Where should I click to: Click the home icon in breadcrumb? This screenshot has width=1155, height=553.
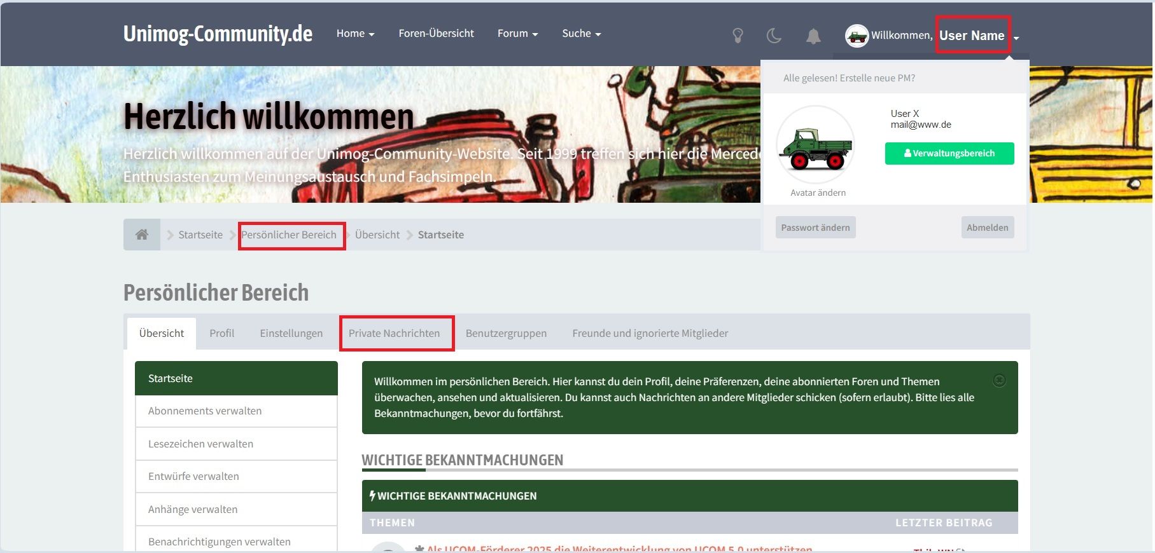(x=142, y=235)
